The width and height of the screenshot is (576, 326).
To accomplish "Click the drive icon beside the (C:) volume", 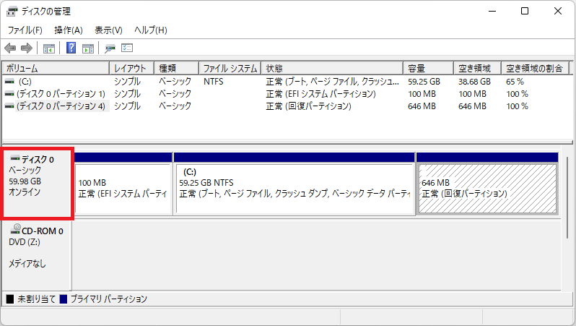I will pos(9,81).
